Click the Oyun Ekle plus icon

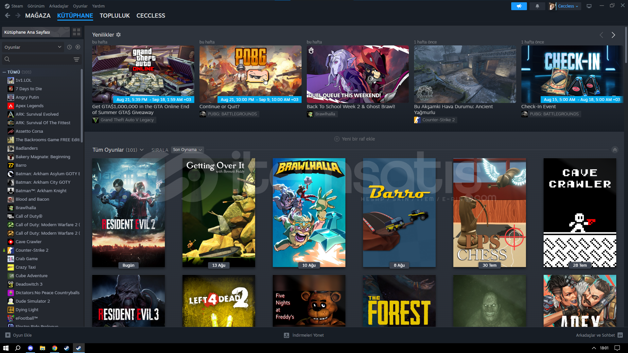[8, 335]
